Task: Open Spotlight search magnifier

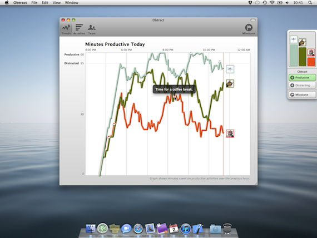Action: tap(310, 3)
